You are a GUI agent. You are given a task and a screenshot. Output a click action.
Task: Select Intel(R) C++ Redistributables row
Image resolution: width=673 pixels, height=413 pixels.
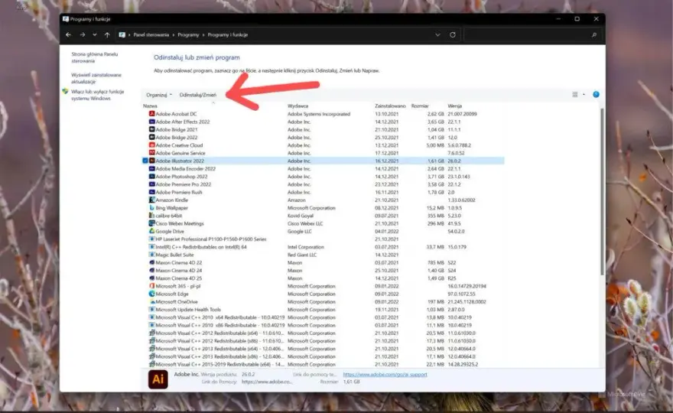coord(323,247)
